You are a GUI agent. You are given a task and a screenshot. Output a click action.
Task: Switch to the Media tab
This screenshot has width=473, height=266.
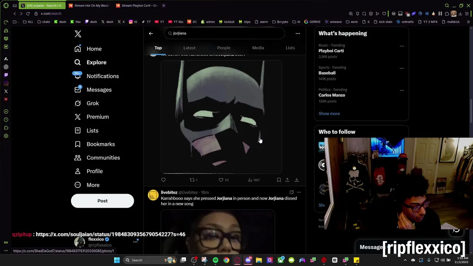[x=258, y=48]
